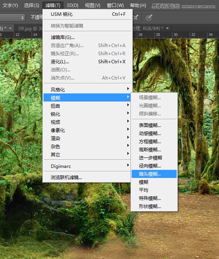Choose 特殊模糊... smart blur
This screenshot has width=219, height=259.
click(154, 198)
